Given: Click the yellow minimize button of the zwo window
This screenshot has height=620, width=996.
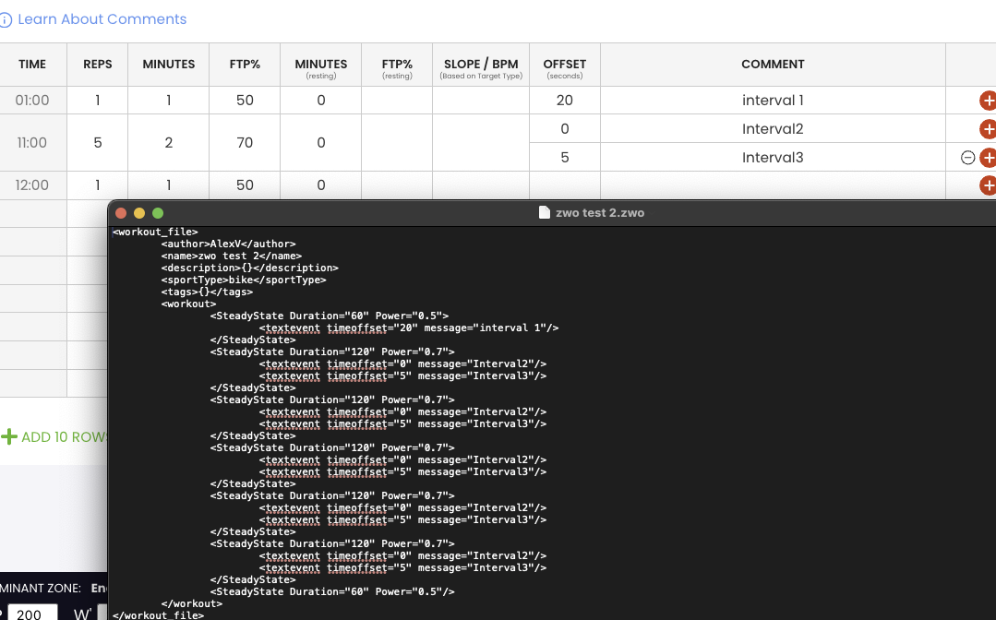Looking at the screenshot, I should coord(139,212).
